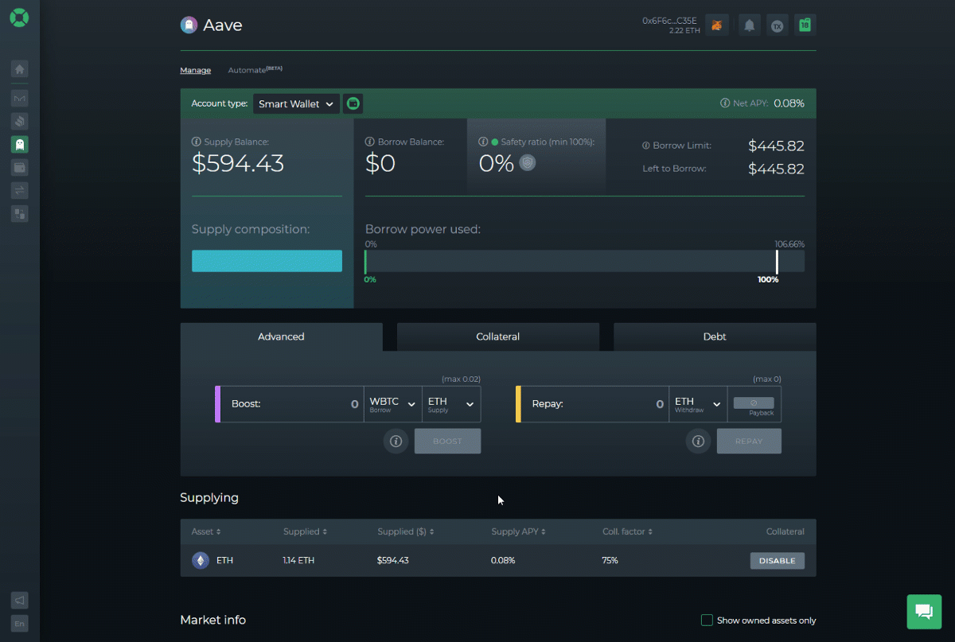Click (max 0) above Repay field
Screen dimensions: 955x642
tap(767, 379)
